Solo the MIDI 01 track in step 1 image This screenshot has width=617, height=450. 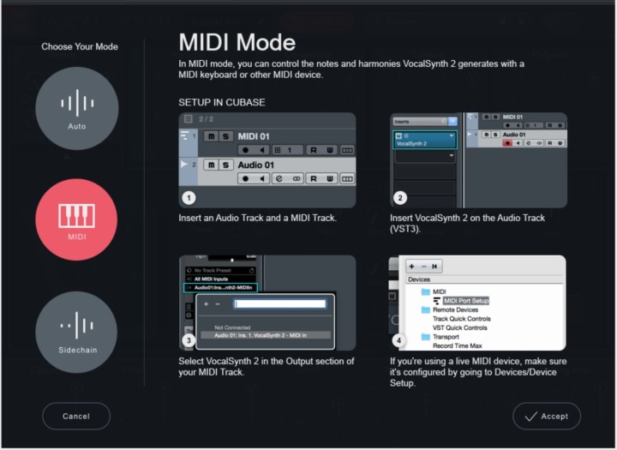(x=225, y=136)
